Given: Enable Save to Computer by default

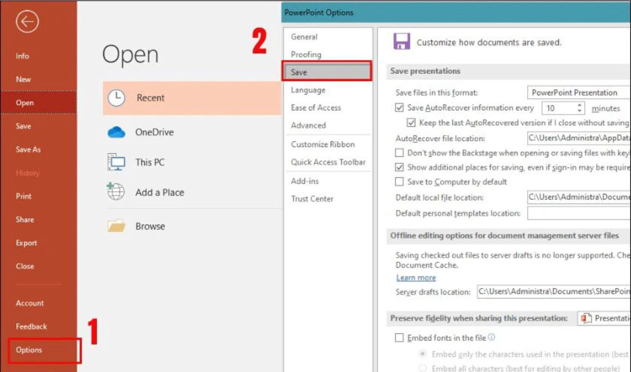Looking at the screenshot, I should (x=399, y=181).
